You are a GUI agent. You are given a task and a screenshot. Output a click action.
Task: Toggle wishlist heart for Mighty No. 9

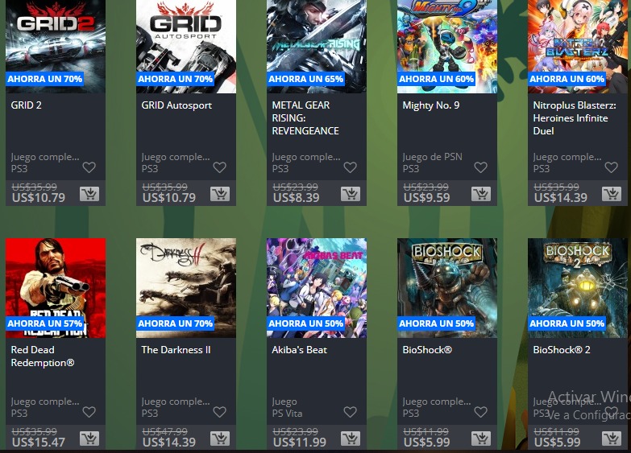coord(480,167)
